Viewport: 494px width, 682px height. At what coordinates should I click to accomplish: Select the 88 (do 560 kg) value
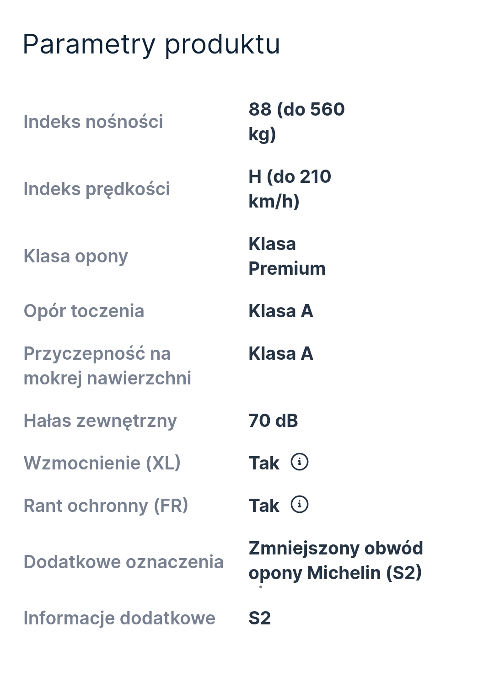(x=296, y=122)
